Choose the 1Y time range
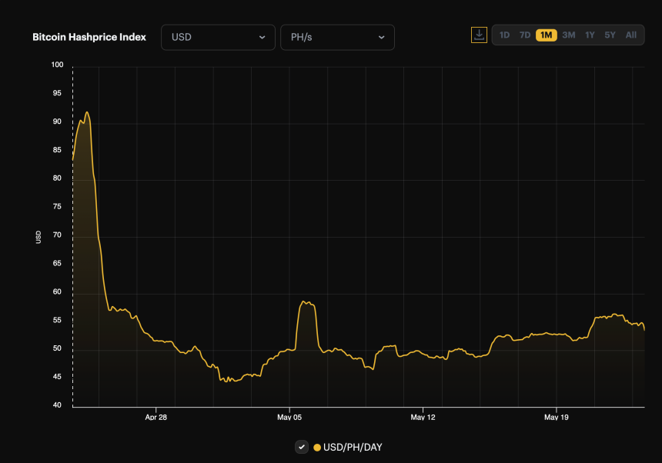The image size is (662, 463). click(590, 35)
